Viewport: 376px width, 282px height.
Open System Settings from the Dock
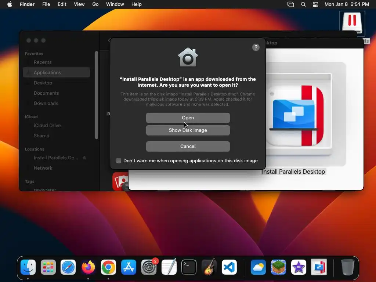149,267
